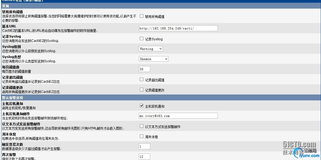
Task: Select the 触发容忍次数 field containing 1
Action: (145, 147)
